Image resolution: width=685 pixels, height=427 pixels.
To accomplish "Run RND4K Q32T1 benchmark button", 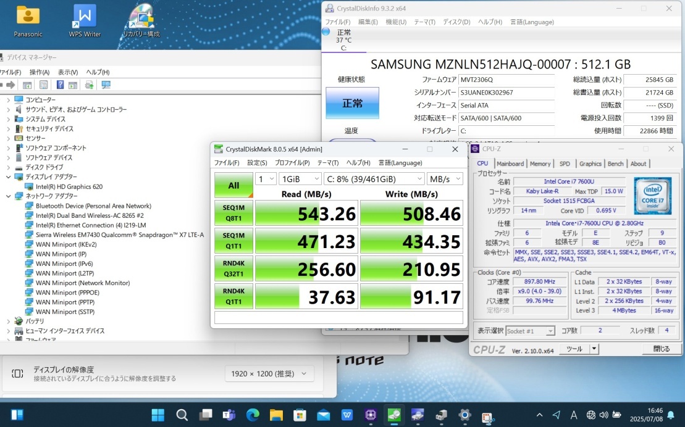I will coord(233,268).
